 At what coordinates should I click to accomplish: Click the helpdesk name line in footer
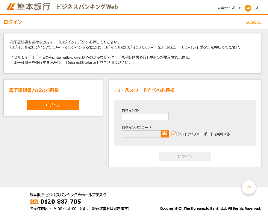point(68,195)
